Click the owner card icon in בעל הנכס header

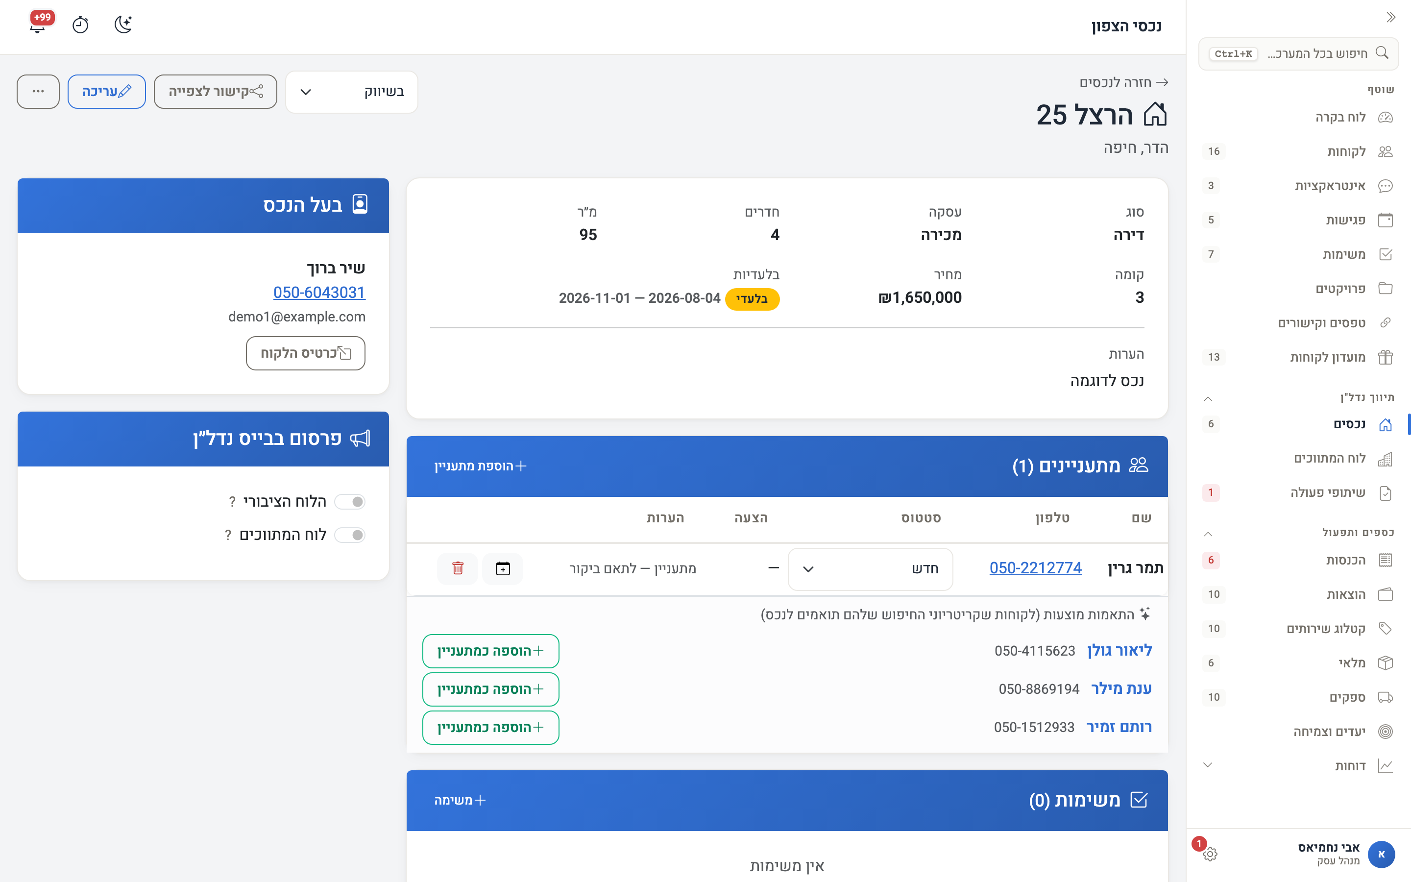click(360, 204)
